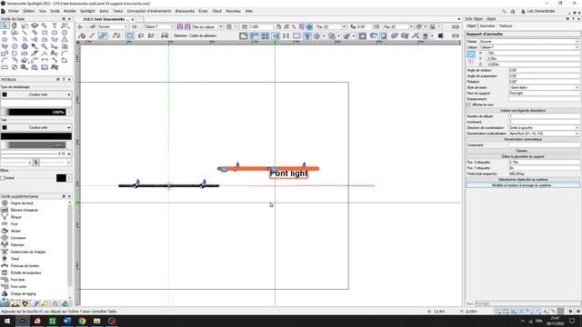Open the Classe dropdown in Info Objet
Viewport: 582px width, 327px height.
coord(528,42)
